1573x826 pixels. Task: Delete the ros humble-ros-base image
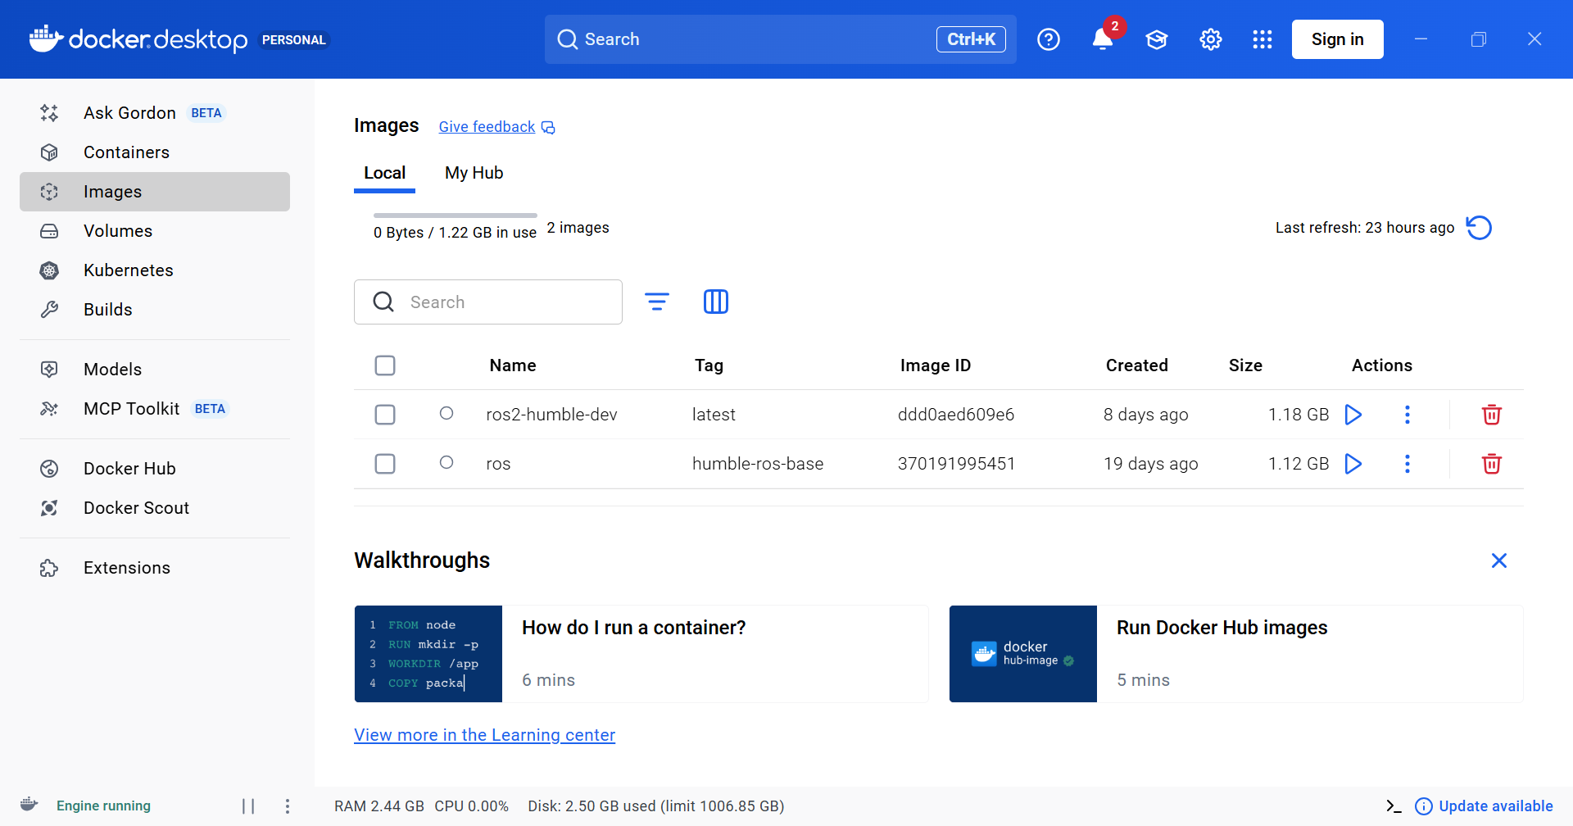coord(1491,464)
